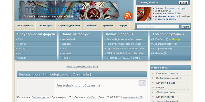The width and height of the screenshot is (205, 102).
Task: Click the Открыть профиль link
Action: tap(165, 19)
